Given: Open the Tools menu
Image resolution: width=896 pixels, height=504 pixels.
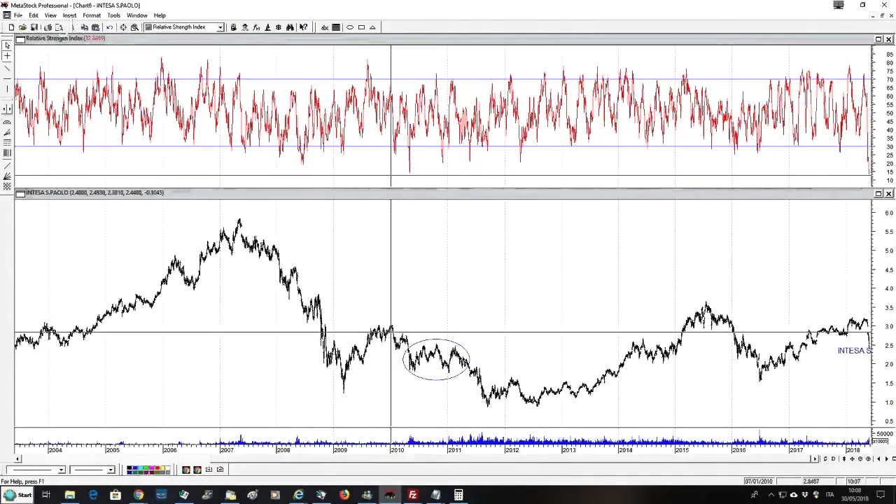Looking at the screenshot, I should 113,15.
